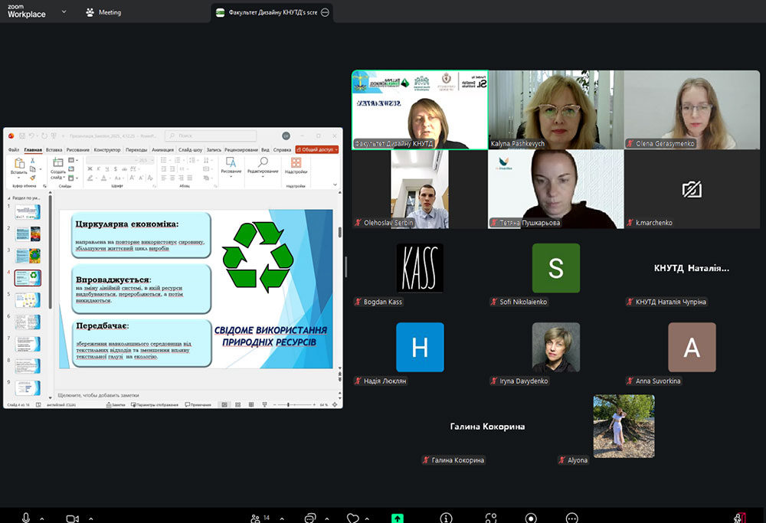Open the Анимация ribbon tab

[162, 150]
